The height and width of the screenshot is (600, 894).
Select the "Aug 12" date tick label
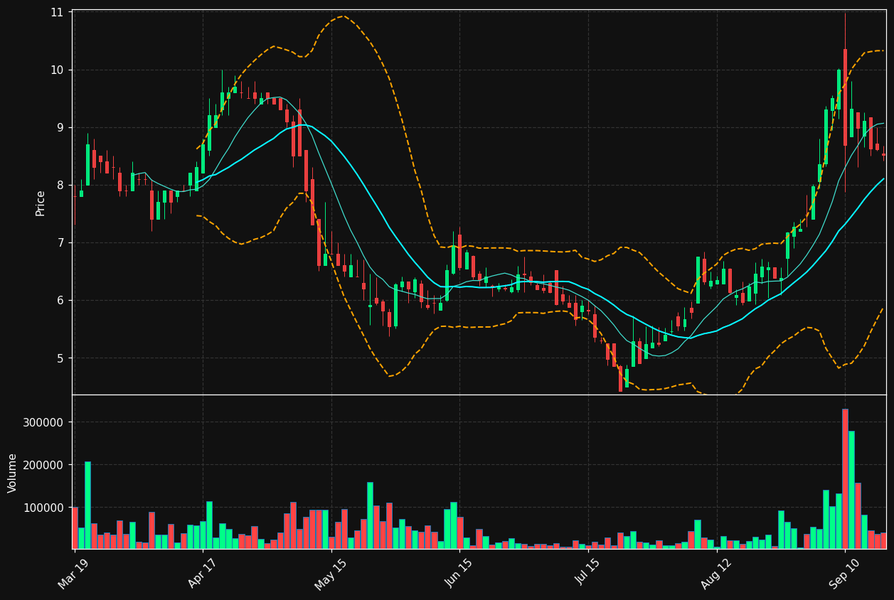[715, 574]
